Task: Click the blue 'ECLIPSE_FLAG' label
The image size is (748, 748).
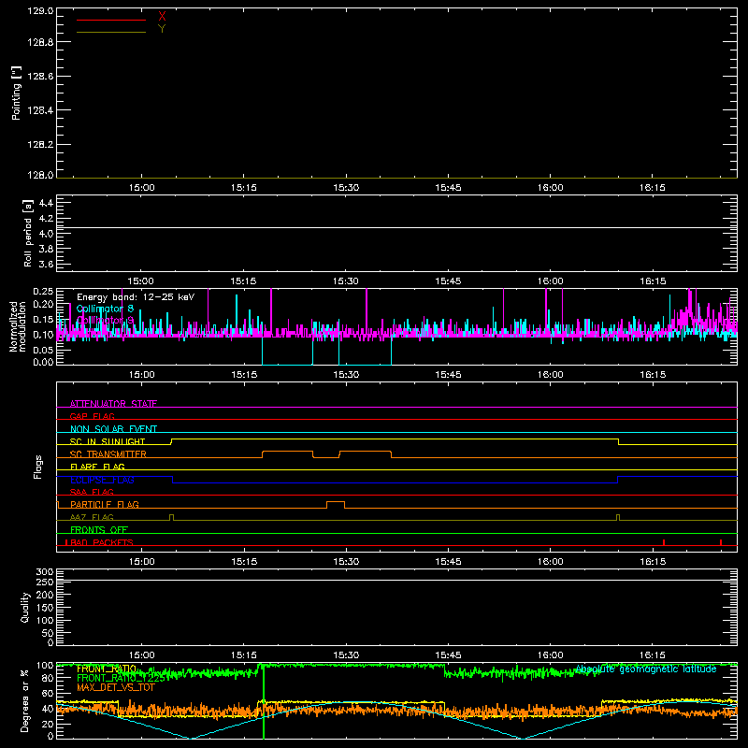Action: 102,480
